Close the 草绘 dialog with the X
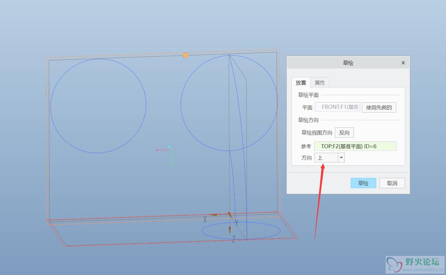 pyautogui.click(x=403, y=63)
